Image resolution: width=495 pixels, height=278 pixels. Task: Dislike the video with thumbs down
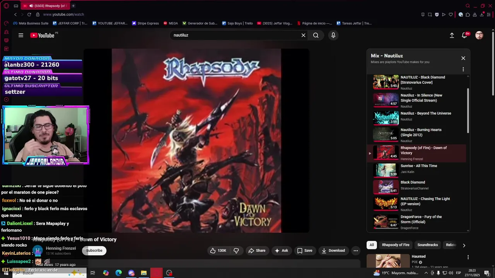point(236,251)
